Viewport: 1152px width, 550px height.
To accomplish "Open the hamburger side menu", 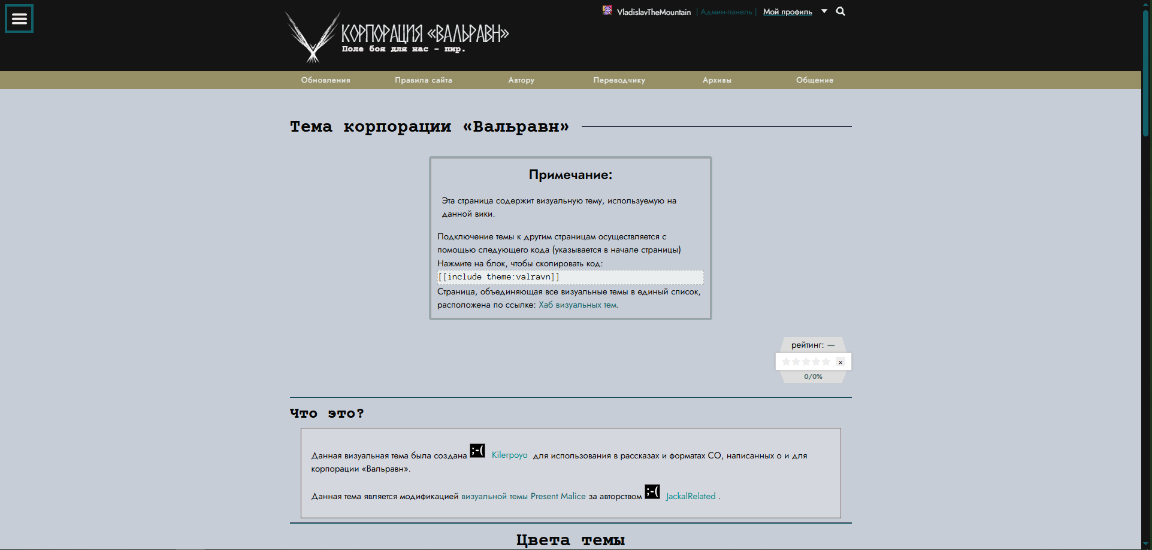I will [x=19, y=19].
